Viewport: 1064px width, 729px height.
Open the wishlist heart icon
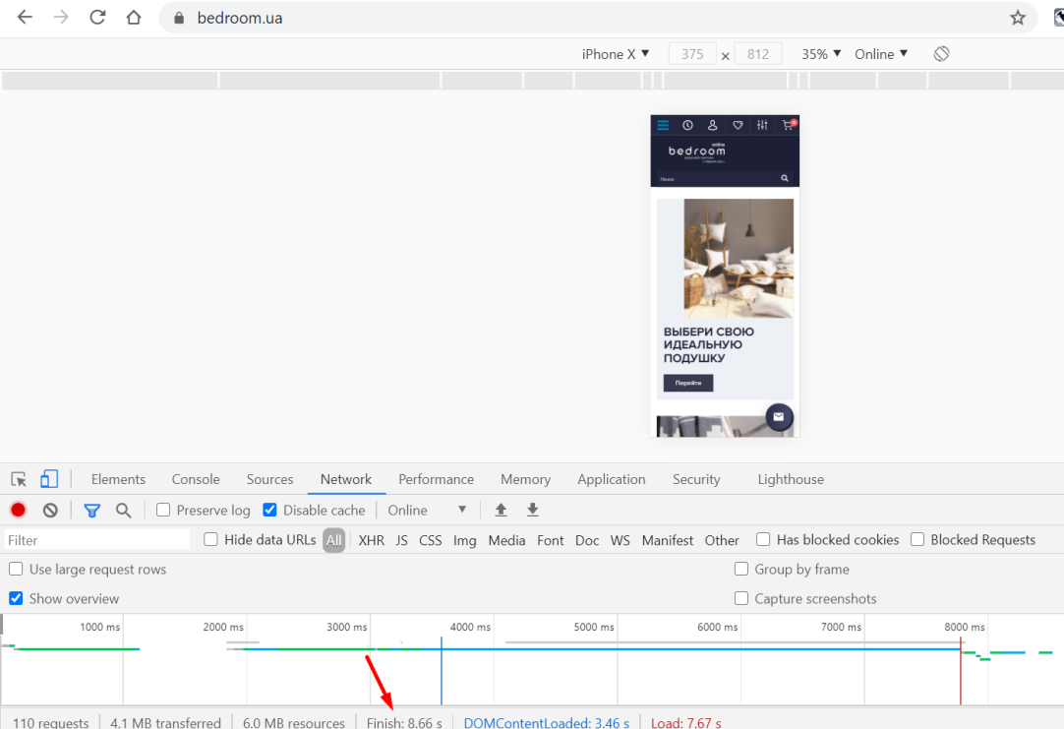click(738, 125)
